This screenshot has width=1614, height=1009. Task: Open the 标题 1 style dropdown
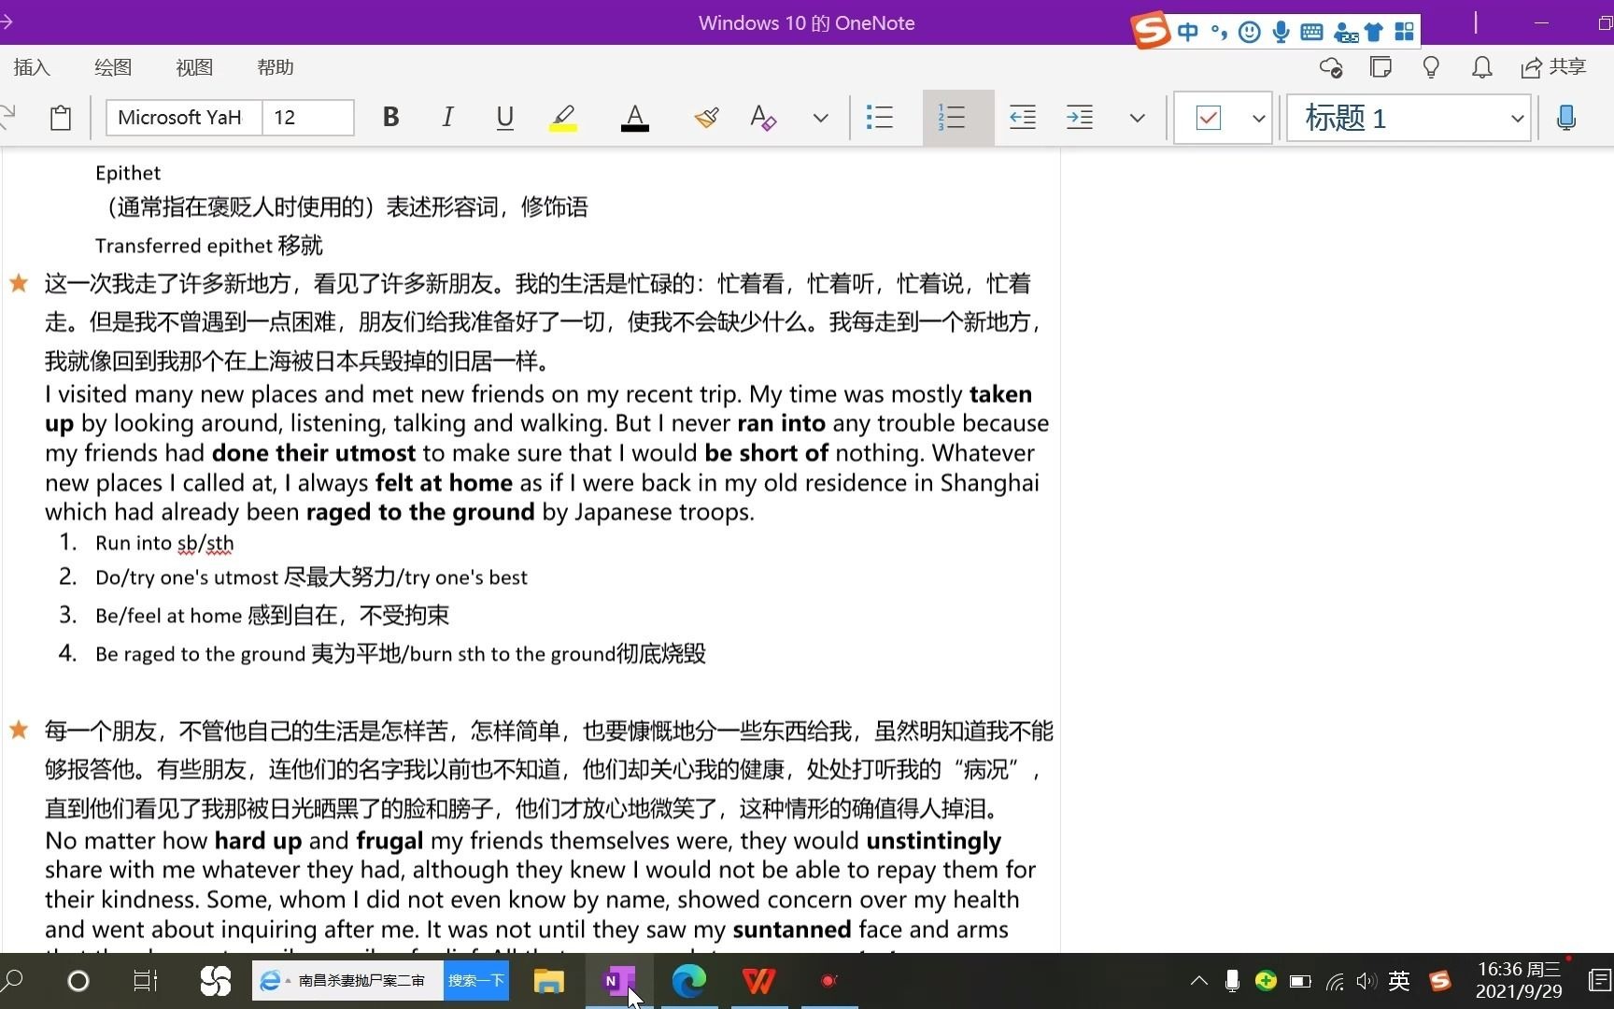point(1409,118)
